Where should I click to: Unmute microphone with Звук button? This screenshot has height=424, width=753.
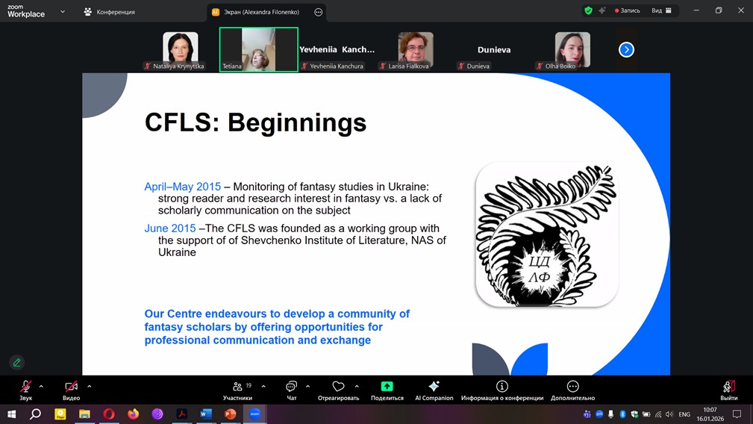(25, 390)
